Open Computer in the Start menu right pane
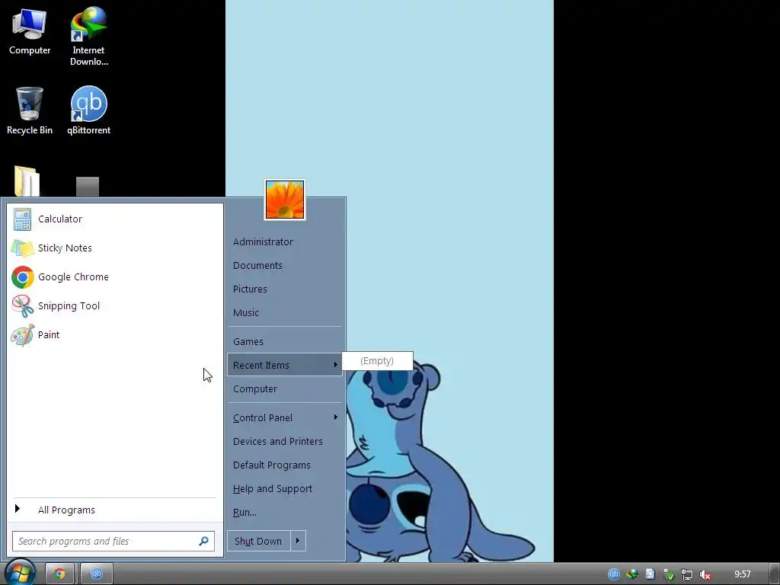Image resolution: width=780 pixels, height=585 pixels. click(x=285, y=389)
